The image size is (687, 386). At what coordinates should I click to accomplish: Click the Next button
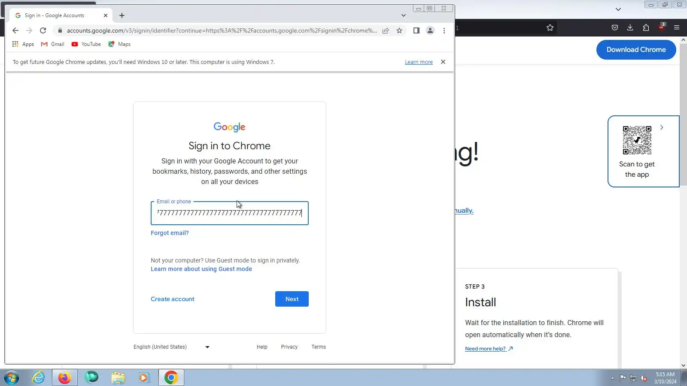coord(292,299)
